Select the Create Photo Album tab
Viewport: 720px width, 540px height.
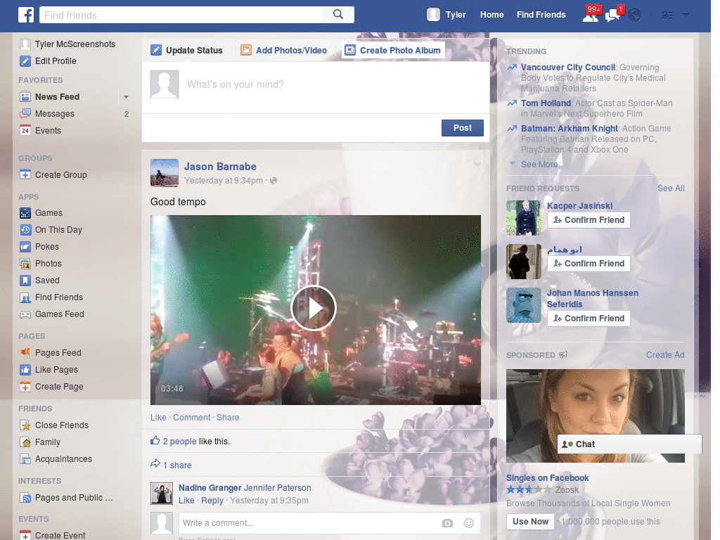point(393,50)
